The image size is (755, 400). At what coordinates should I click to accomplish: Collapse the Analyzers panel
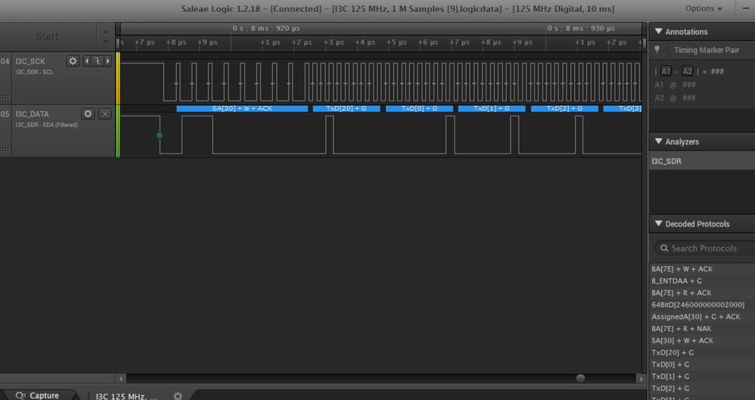point(658,141)
